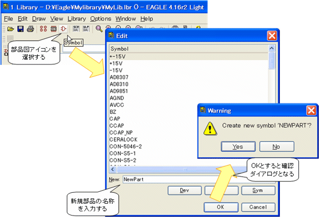The image size is (319, 217).
Task: Open the Draw menu
Action: 39,19
